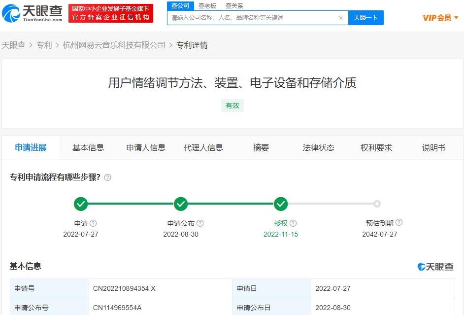Image resolution: width=464 pixels, height=315 pixels.
Task: Select the green checkmark for 申请 step
Action: [81, 204]
